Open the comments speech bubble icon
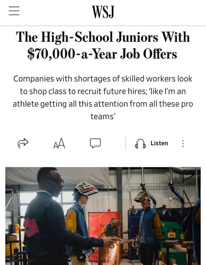206x265 pixels. 95,143
